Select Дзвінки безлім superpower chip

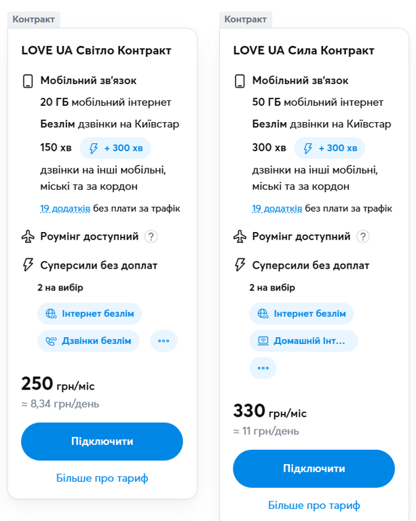click(88, 341)
